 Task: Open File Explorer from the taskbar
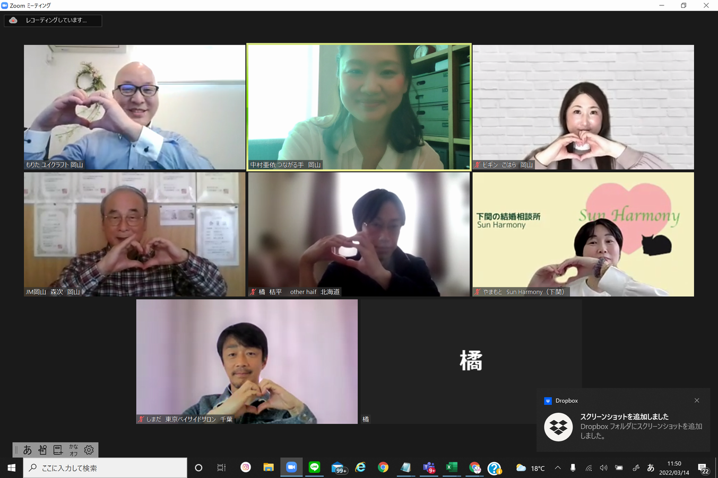(x=269, y=467)
